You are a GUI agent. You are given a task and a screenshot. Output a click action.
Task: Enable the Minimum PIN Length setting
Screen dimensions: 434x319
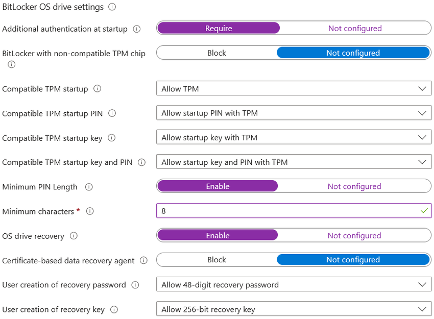(217, 186)
